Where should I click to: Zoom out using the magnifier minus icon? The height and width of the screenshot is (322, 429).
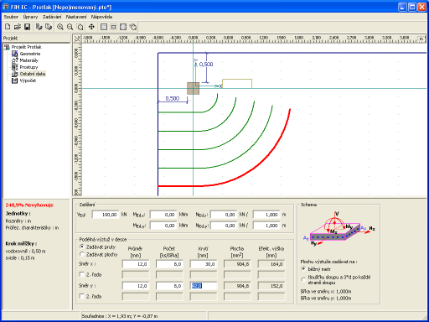pos(70,27)
